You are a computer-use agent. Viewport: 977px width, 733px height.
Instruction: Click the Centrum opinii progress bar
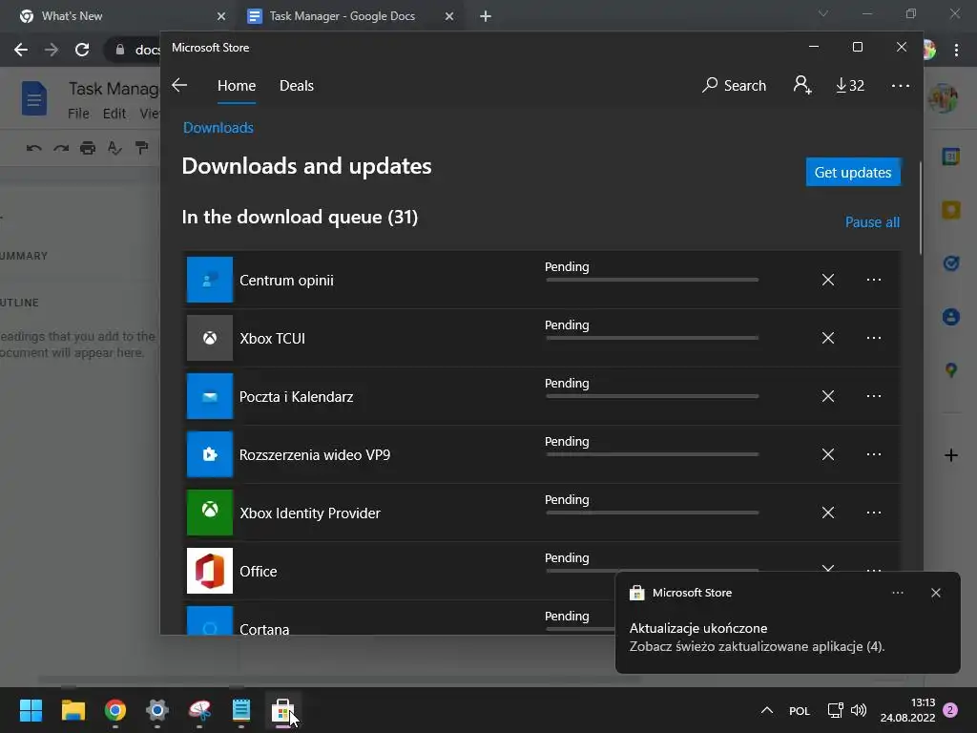pos(652,280)
